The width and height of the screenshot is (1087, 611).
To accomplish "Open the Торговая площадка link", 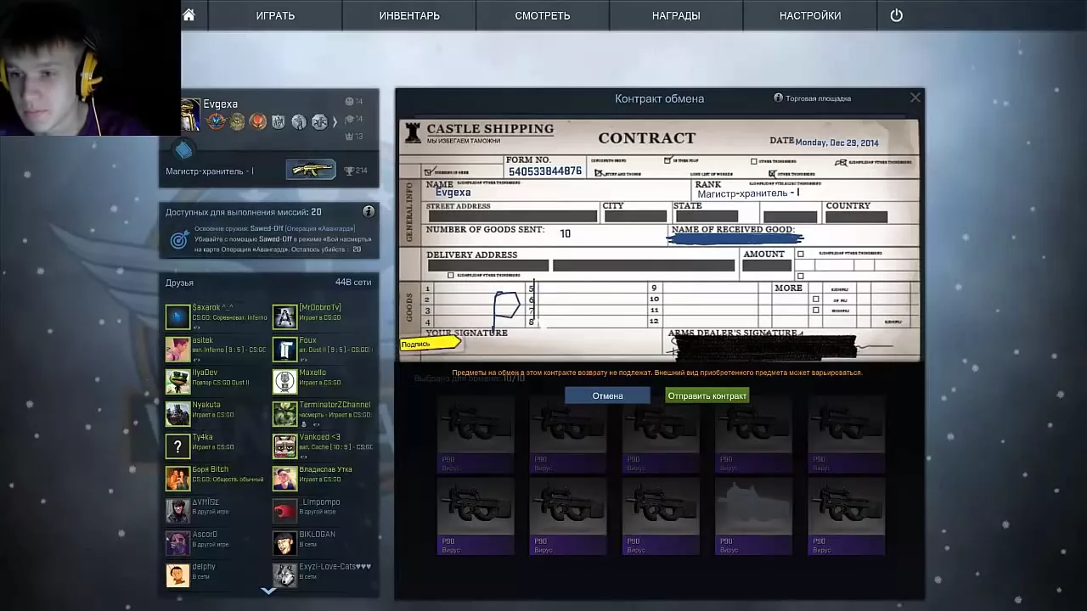I will (x=812, y=98).
